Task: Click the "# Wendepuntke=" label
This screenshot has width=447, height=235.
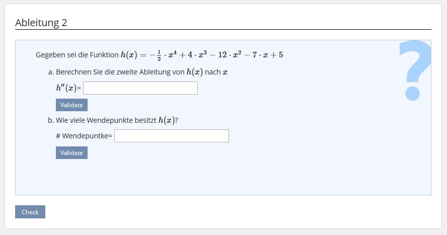Action: pyautogui.click(x=85, y=136)
